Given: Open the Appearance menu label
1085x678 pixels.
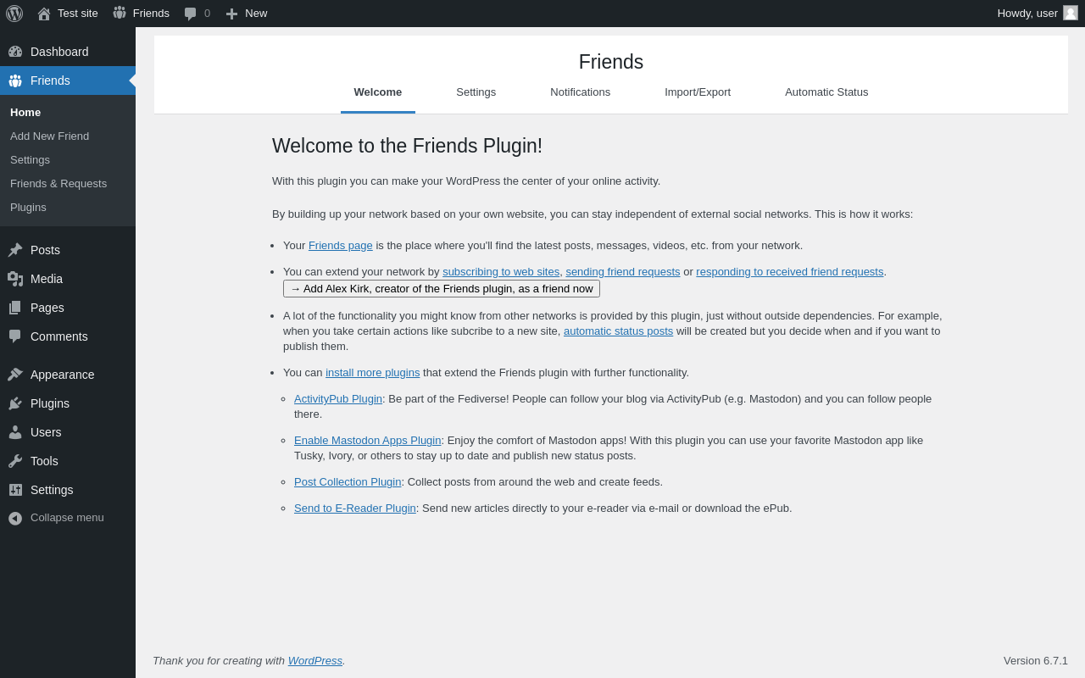Looking at the screenshot, I should pos(63,375).
